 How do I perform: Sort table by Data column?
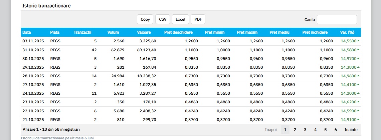[27, 32]
